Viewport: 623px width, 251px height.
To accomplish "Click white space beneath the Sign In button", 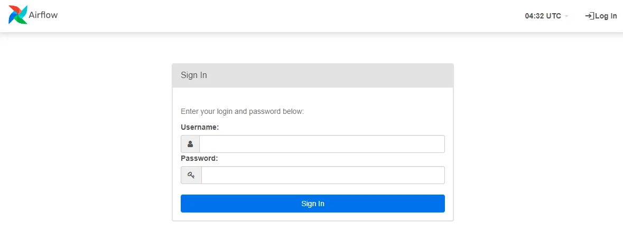I will pyautogui.click(x=312, y=217).
